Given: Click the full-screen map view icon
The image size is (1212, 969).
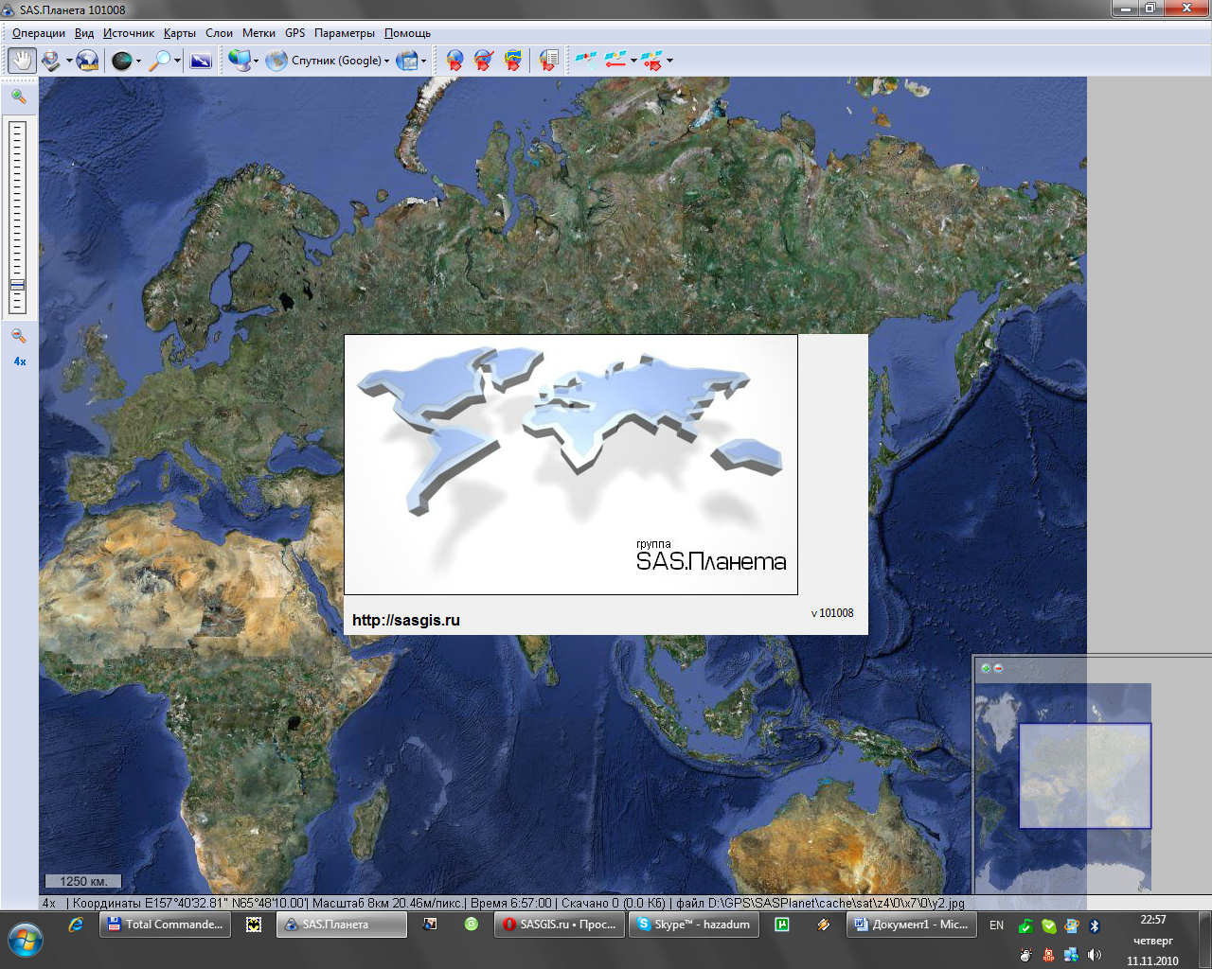Looking at the screenshot, I should (x=201, y=61).
